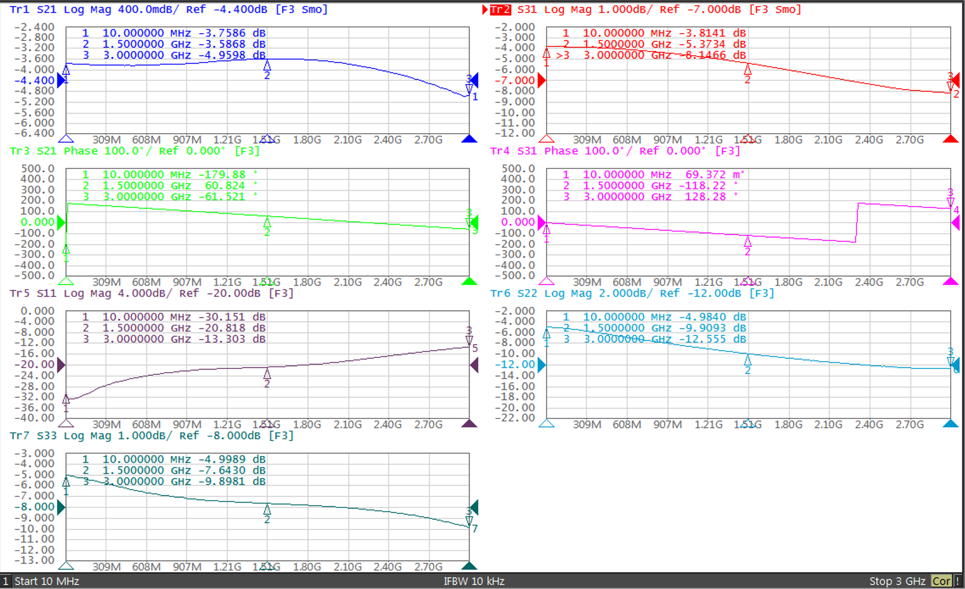965x589 pixels.
Task: Click the teal start stimulus triangle below Tr7 graph
Action: 66,566
